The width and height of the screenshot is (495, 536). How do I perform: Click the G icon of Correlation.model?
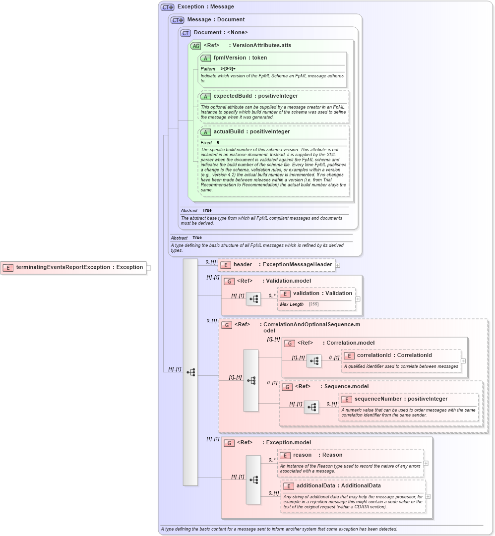click(290, 343)
